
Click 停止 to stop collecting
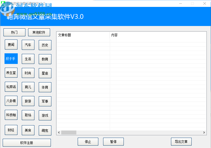click(88, 142)
